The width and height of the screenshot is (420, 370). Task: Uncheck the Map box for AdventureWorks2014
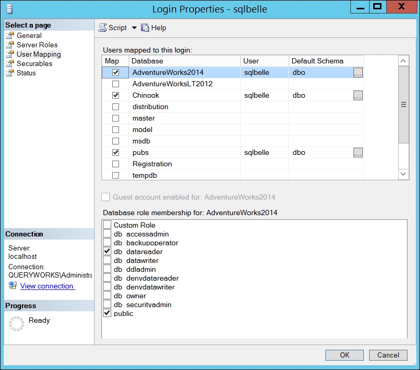(x=115, y=72)
